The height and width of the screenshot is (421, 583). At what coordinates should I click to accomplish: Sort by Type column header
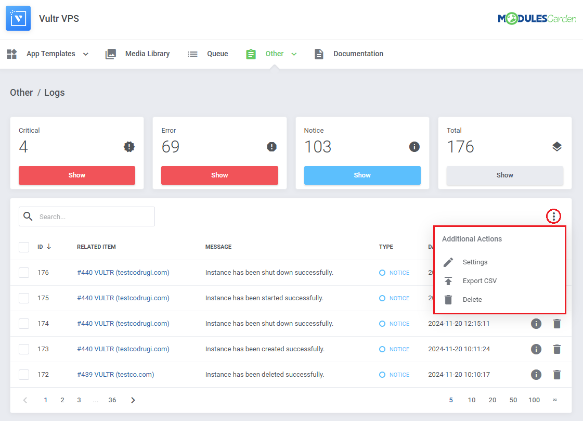point(386,247)
